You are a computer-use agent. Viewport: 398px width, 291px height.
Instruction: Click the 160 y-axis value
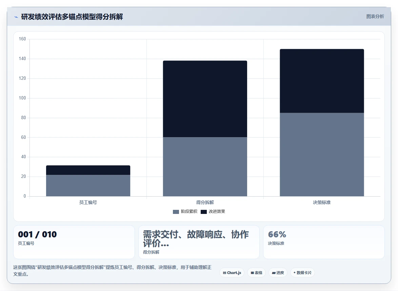[x=22, y=39]
